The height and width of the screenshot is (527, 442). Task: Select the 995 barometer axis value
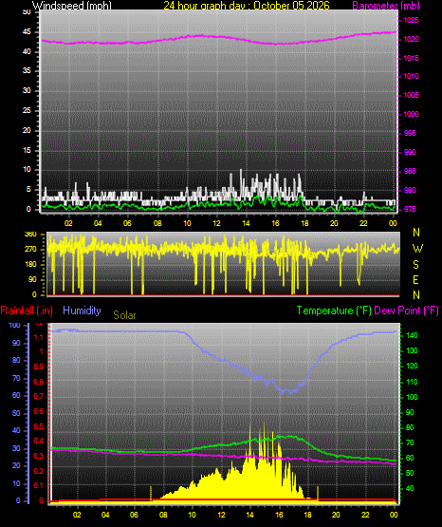[410, 133]
